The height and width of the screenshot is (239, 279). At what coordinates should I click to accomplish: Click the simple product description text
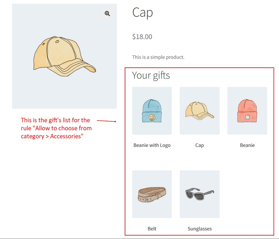coord(158,57)
